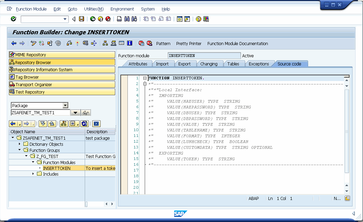Screen dimensions: 363x222
Task: Click the Active/Inactive toggle icon
Action: [41, 43]
